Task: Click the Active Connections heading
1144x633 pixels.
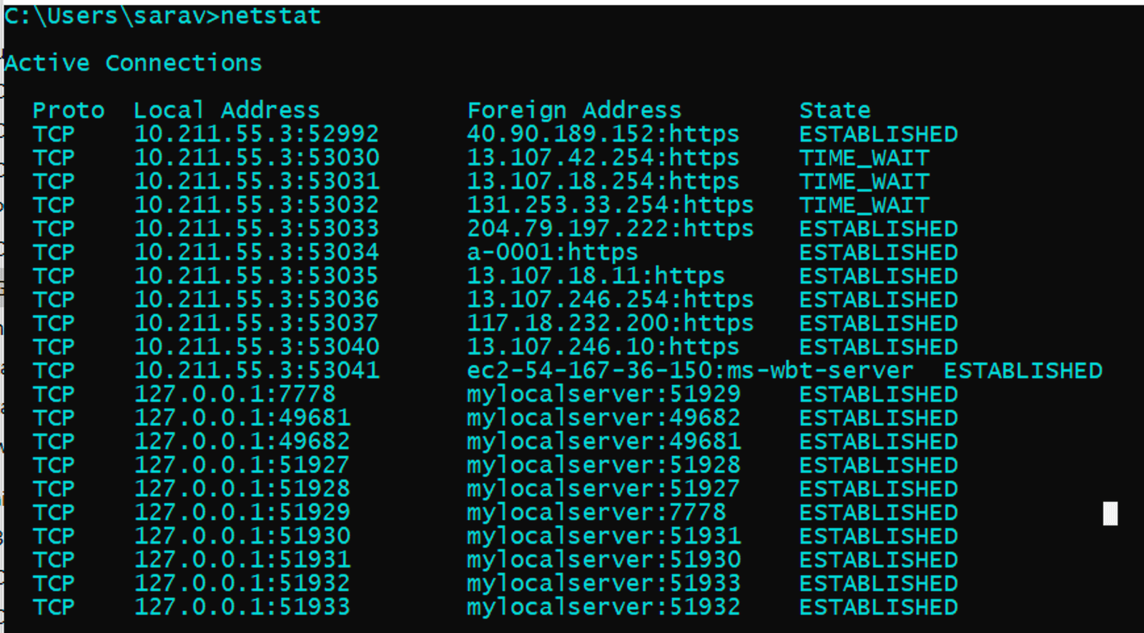Action: click(133, 63)
